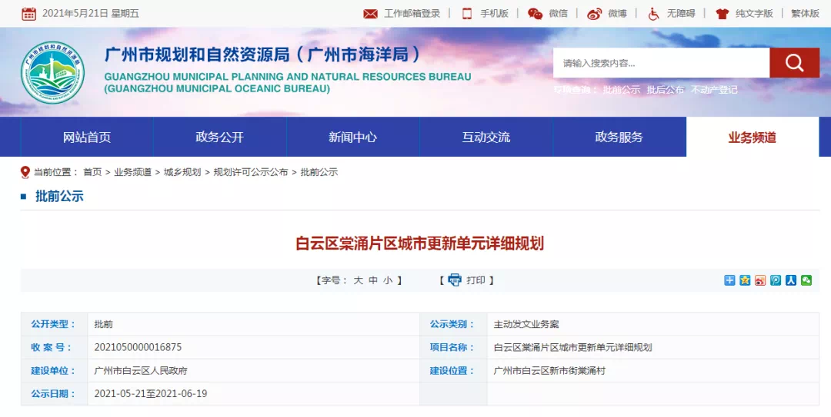Share the page via green WeChat share icon
Viewport: 831px width, 417px height.
806,280
